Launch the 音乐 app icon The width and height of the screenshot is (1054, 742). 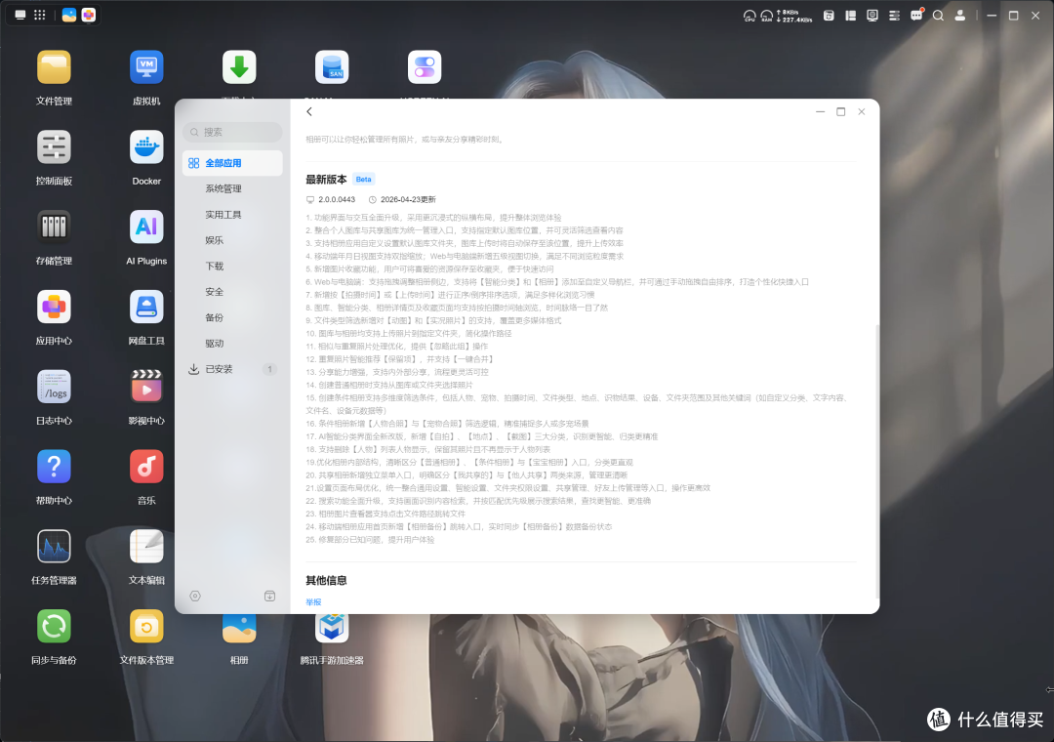click(x=146, y=467)
